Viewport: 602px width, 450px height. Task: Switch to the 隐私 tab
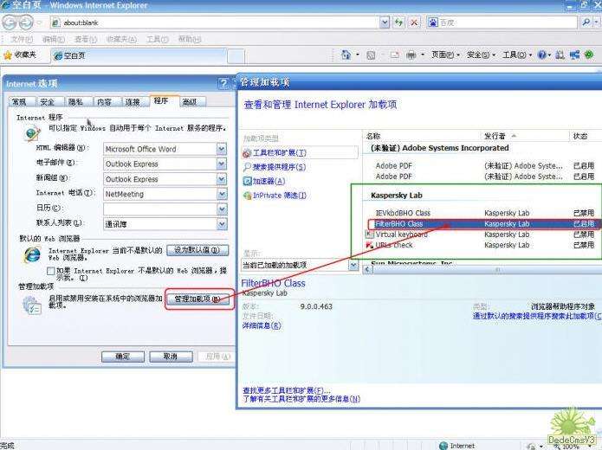(x=76, y=101)
